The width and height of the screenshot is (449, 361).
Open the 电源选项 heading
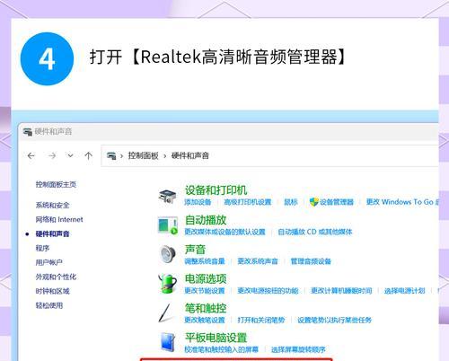coord(206,278)
